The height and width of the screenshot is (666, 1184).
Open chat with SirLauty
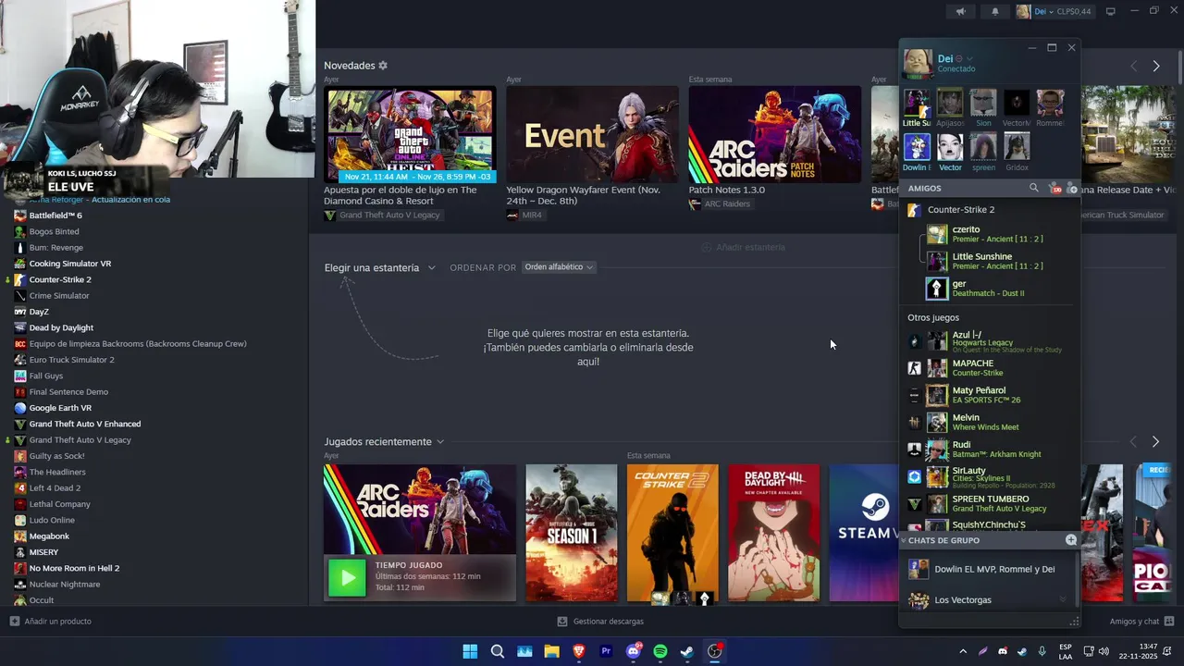990,476
